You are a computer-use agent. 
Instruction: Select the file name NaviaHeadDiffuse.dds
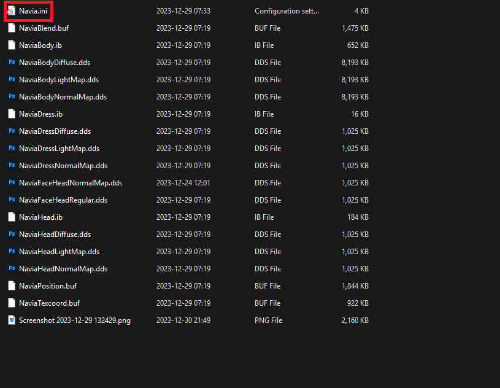(x=55, y=235)
